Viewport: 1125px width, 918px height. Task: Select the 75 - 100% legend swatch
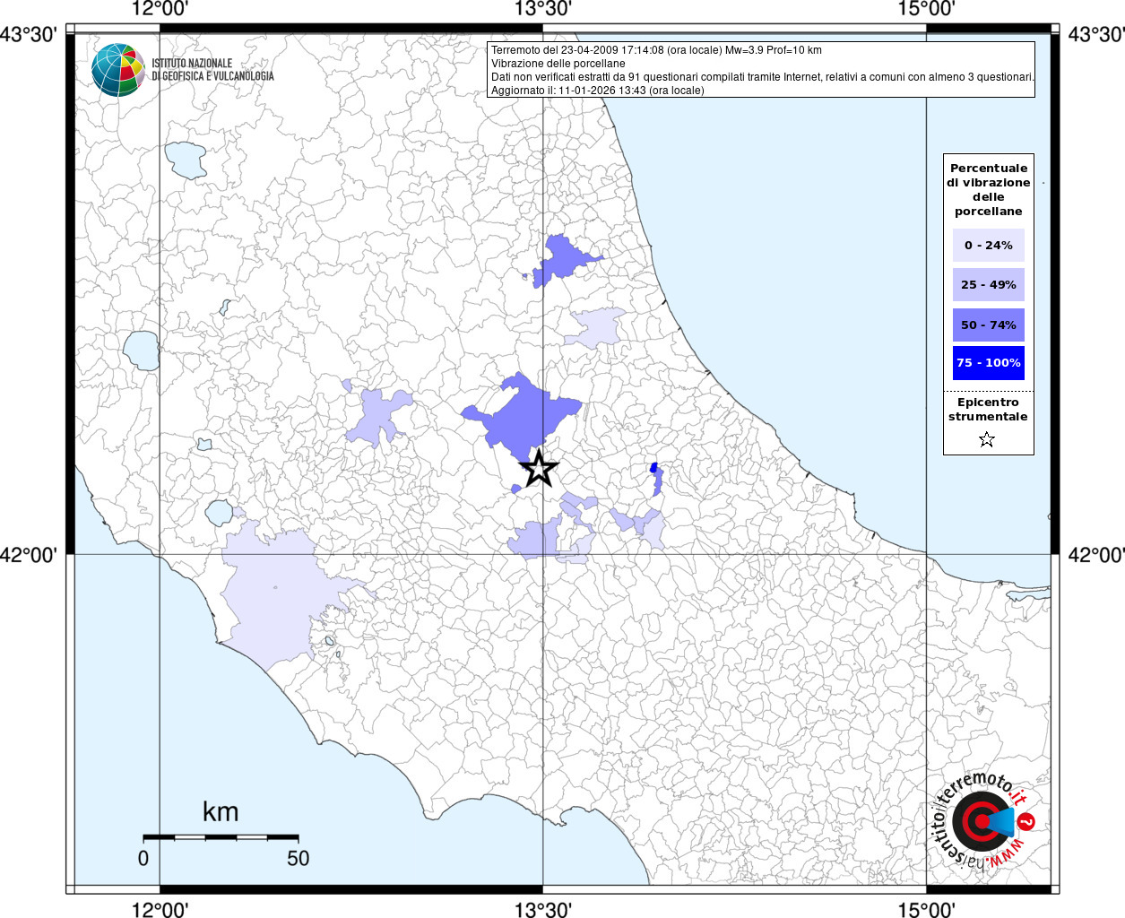pos(988,363)
